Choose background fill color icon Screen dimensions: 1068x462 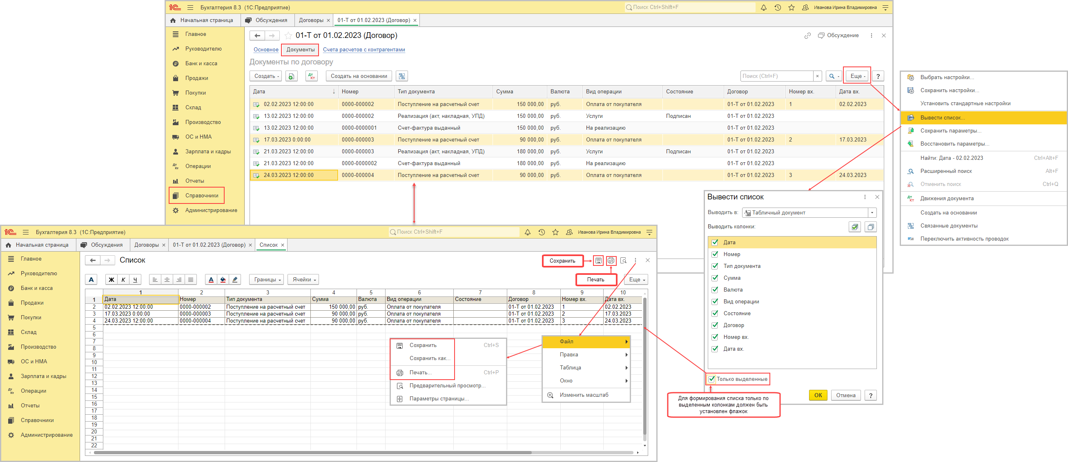[223, 280]
